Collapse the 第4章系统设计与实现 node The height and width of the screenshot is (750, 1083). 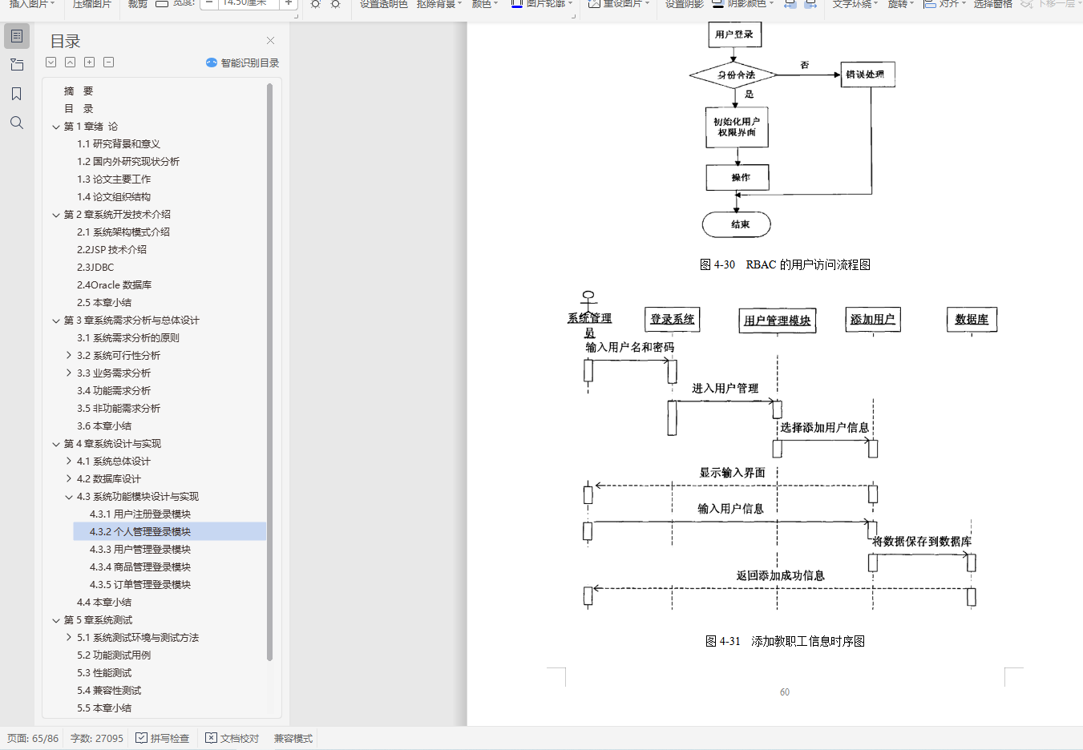tap(56, 444)
